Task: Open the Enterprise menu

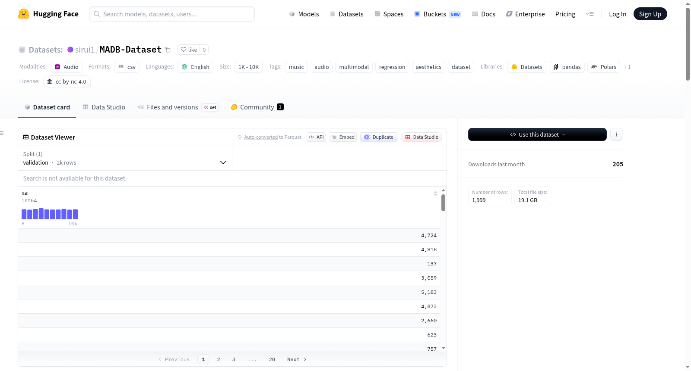Action: tap(525, 14)
